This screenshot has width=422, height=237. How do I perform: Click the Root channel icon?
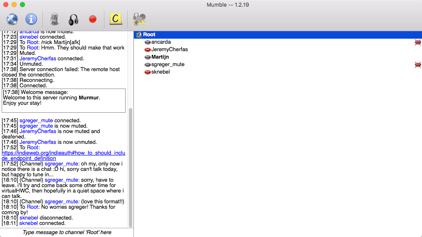tap(139, 35)
